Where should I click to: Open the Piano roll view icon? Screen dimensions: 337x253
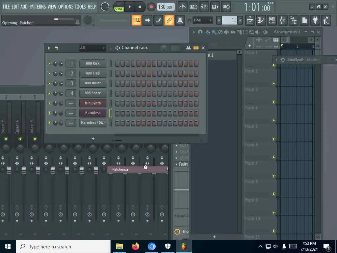(x=261, y=20)
